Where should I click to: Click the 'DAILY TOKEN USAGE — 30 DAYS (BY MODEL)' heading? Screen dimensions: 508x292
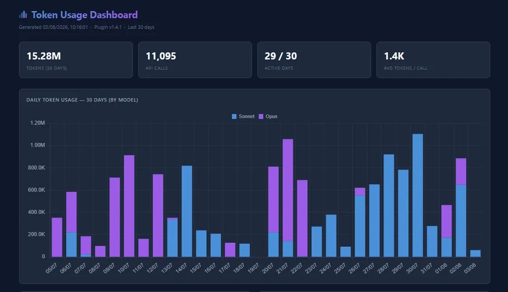coord(82,100)
